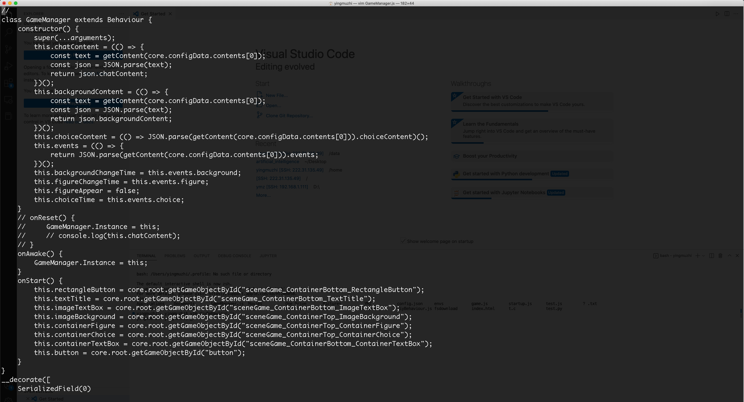This screenshot has width=744, height=402.
Task: Open the Source Control view icon
Action: coord(8,49)
